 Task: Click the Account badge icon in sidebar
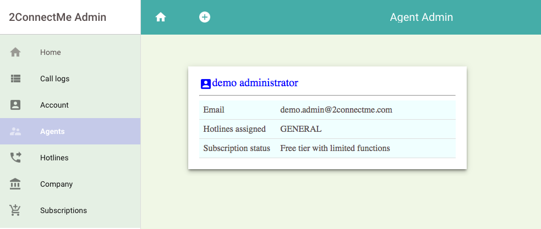tap(15, 105)
